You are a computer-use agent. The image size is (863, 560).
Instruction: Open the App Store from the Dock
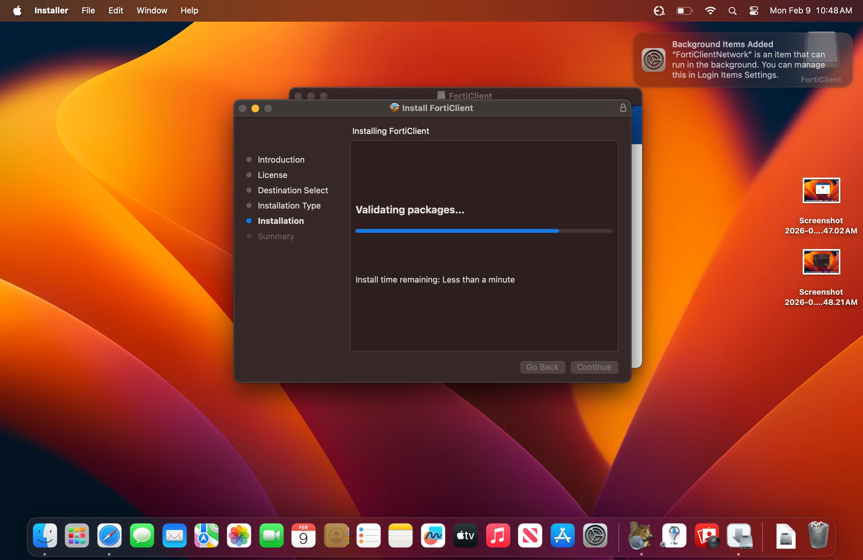562,535
